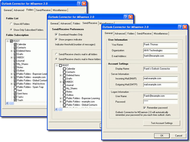Image resolution: width=190 pixels, height=142 pixels.
Task: Open the Folders tab in the front window
Action: click(131, 33)
